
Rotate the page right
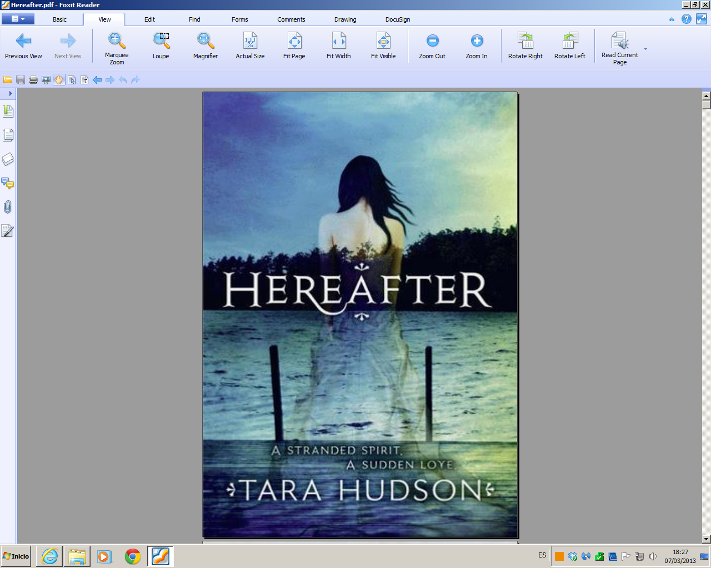(x=525, y=46)
